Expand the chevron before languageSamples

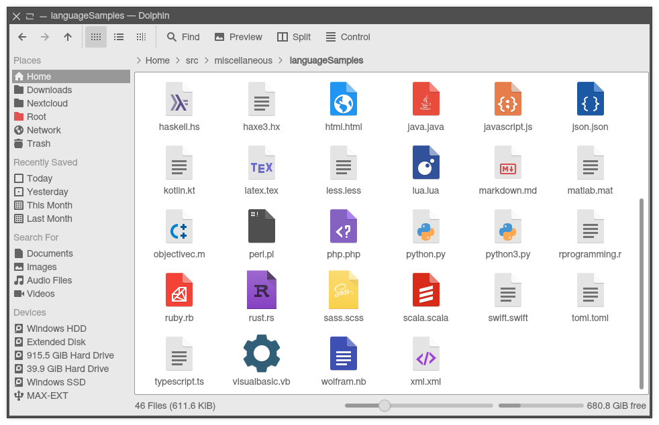click(281, 60)
